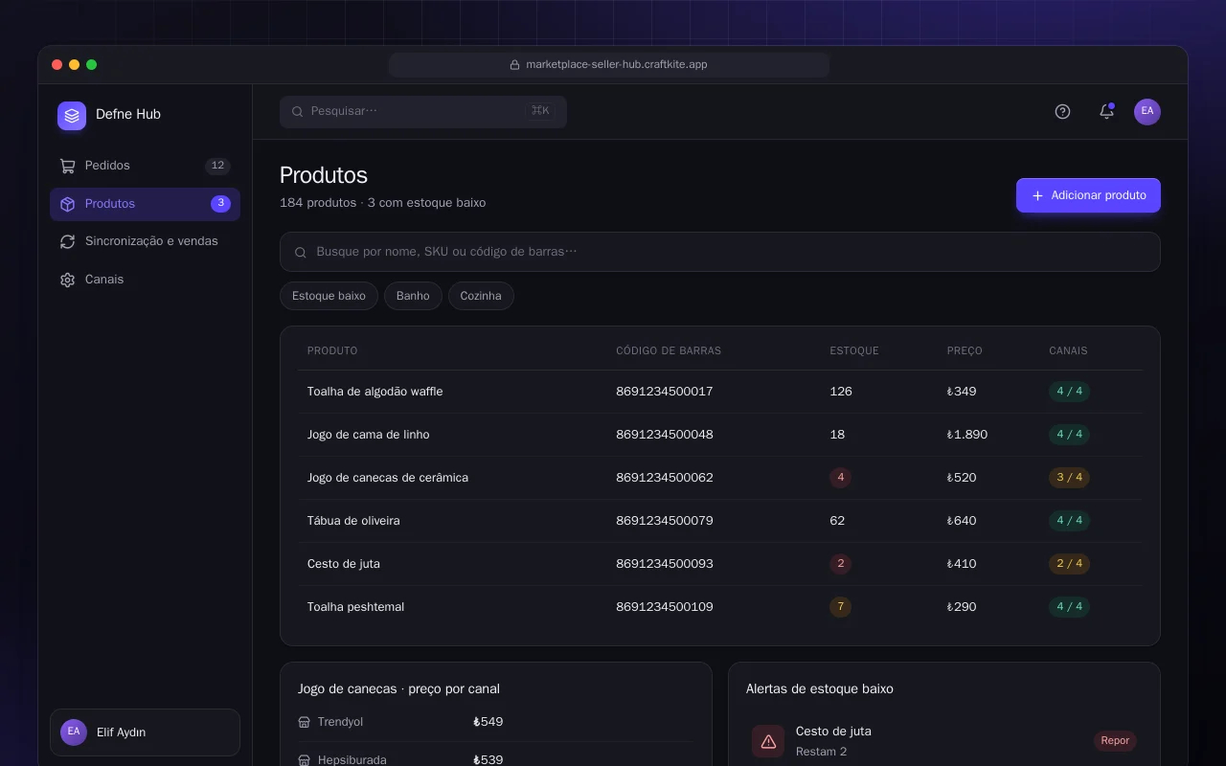Sort by ESTOQUE column header
This screenshot has width=1226, height=766.
coord(854,350)
